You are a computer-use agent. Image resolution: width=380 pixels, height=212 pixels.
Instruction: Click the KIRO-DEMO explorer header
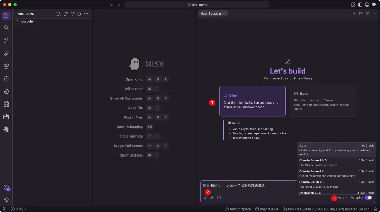point(26,14)
